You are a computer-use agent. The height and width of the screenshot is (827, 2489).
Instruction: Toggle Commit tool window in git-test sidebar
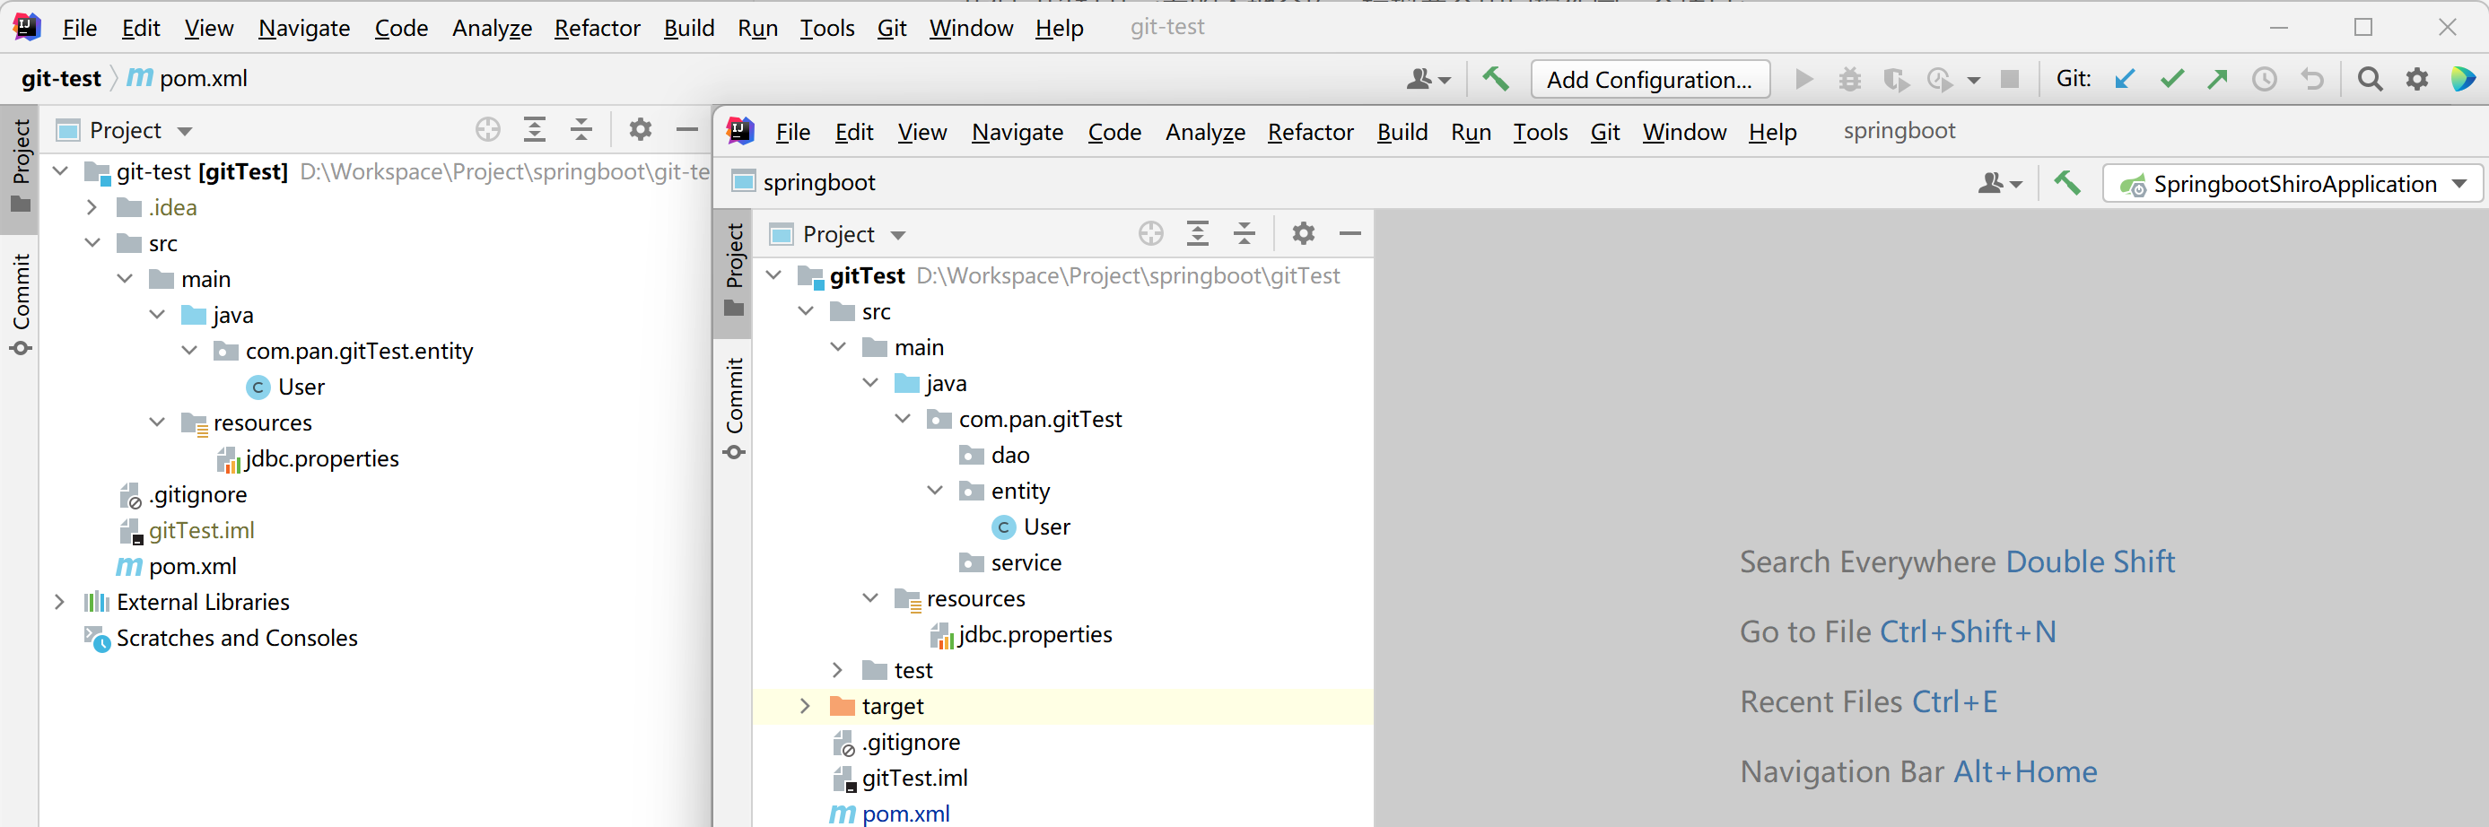(22, 303)
